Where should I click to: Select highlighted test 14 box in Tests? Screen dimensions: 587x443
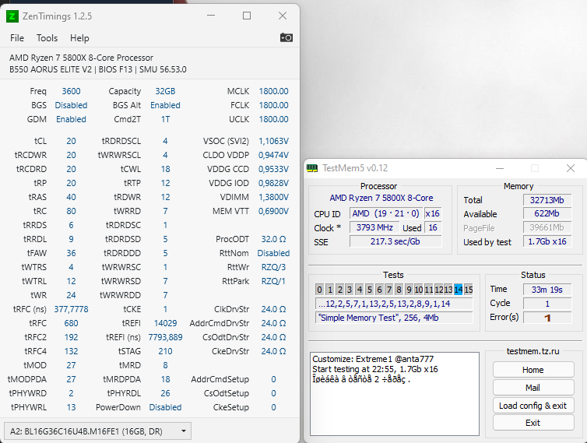tap(459, 290)
